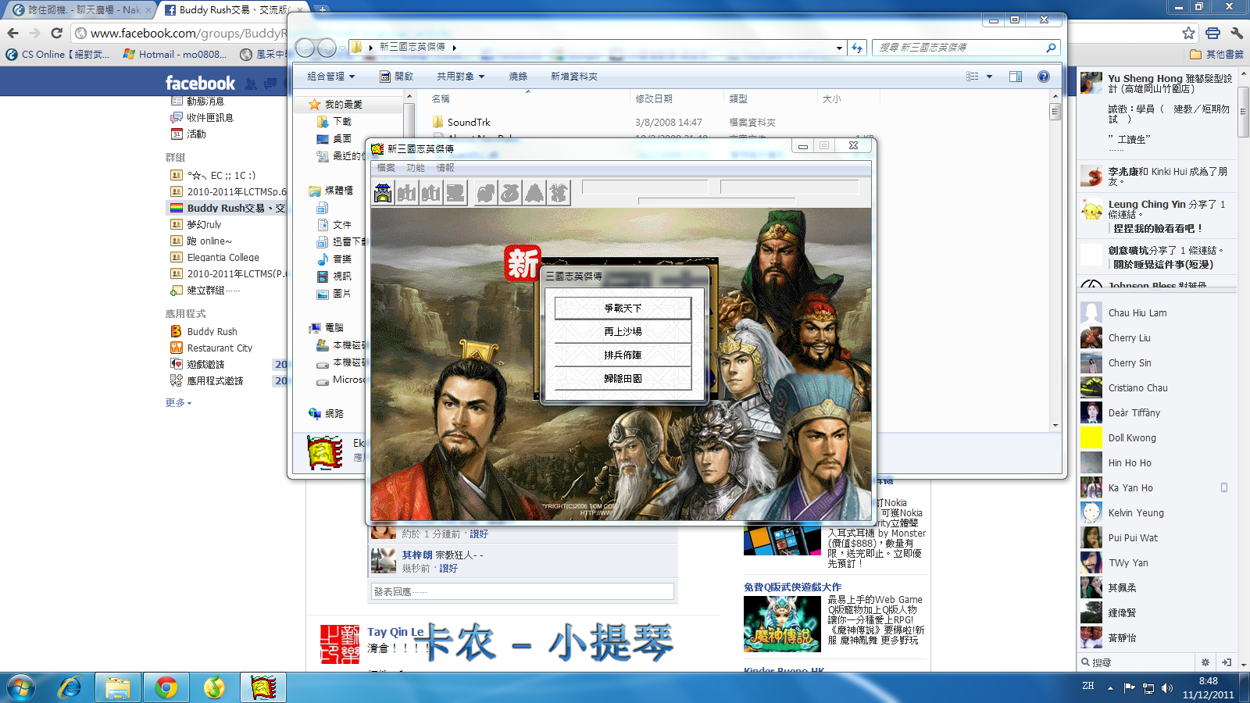Open Windows Explorer taskbar icon
The width and height of the screenshot is (1250, 703).
tap(118, 688)
